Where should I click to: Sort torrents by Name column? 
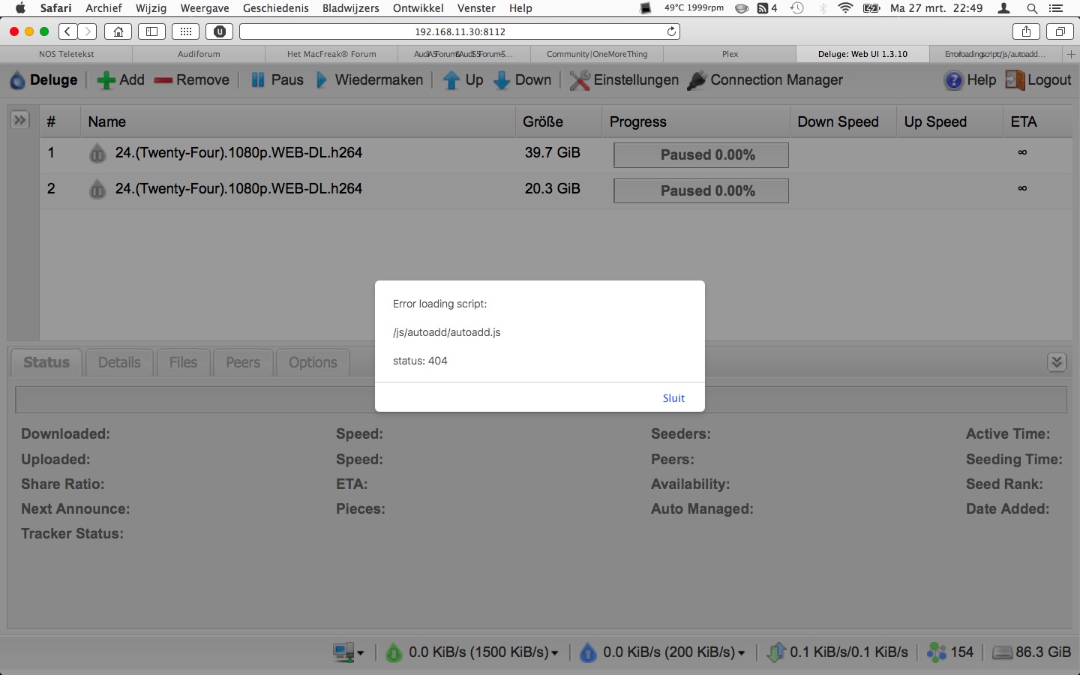298,121
